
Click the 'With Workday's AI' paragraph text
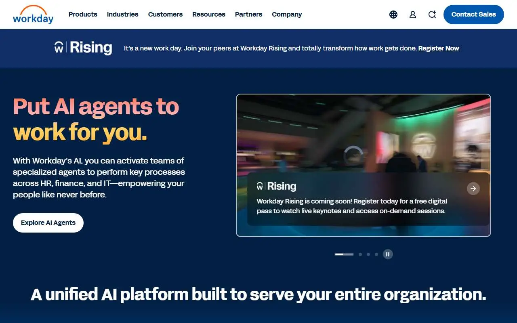[x=99, y=178]
